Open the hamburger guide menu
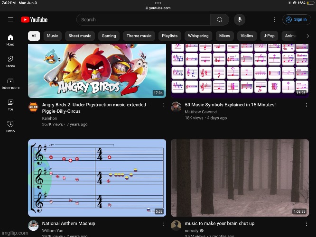The width and height of the screenshot is (316, 237). [11, 19]
